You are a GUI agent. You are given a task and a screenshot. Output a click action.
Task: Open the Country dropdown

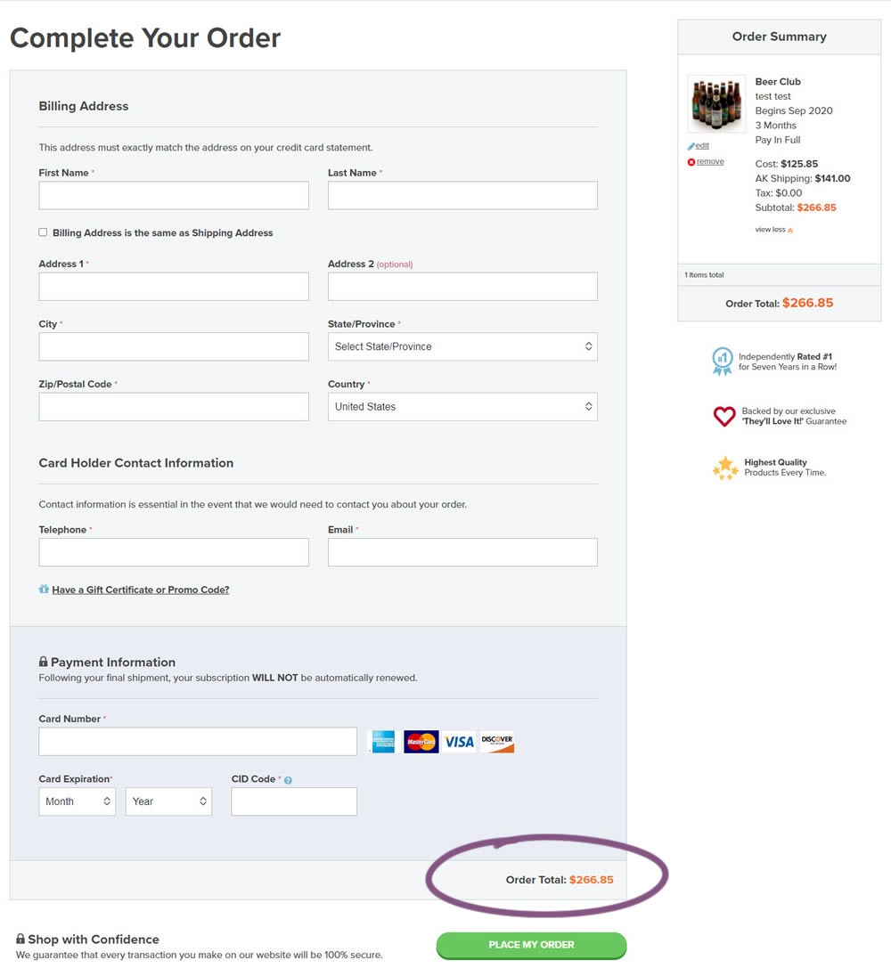coord(462,407)
